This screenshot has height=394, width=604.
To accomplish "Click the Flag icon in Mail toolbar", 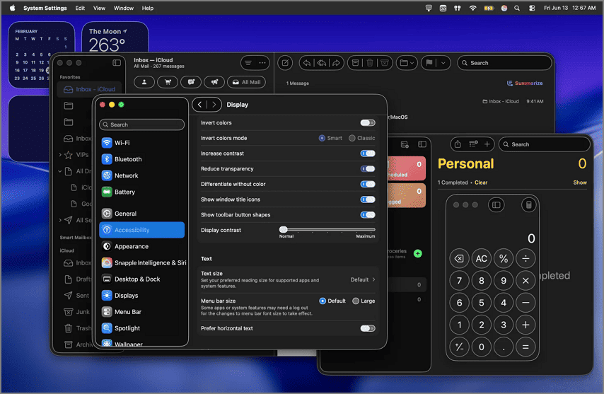I will coord(429,63).
